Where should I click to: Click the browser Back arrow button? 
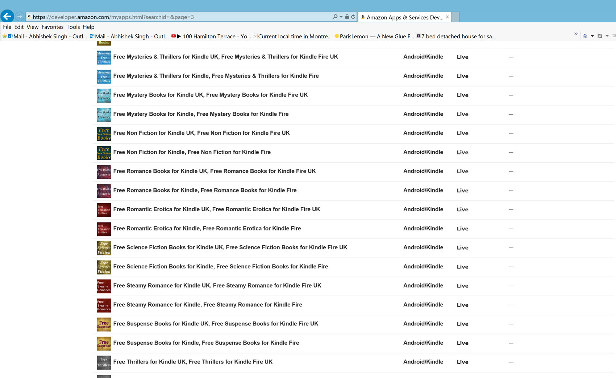[7, 16]
